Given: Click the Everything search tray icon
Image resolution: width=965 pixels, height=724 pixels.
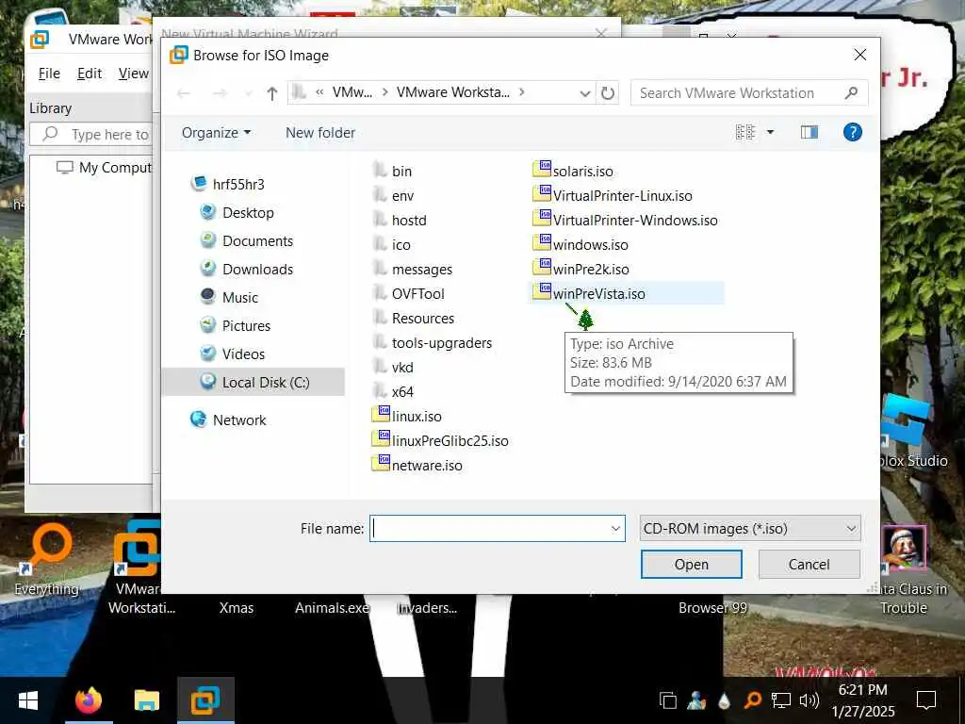Looking at the screenshot, I should coord(752,700).
